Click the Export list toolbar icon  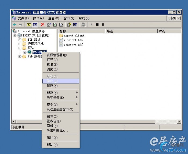coord(61,25)
